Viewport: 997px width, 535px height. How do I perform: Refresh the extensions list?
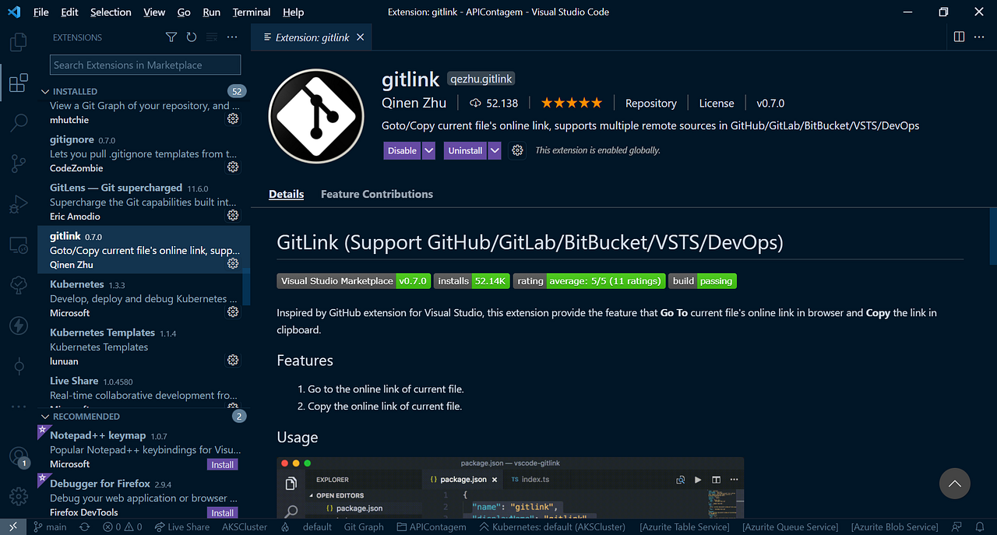(191, 37)
